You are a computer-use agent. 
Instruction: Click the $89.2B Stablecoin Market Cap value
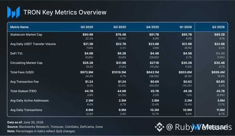(x=219, y=35)
